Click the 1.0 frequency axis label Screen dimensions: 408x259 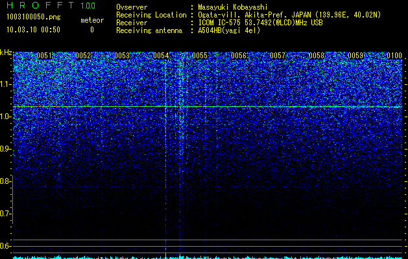(5, 117)
